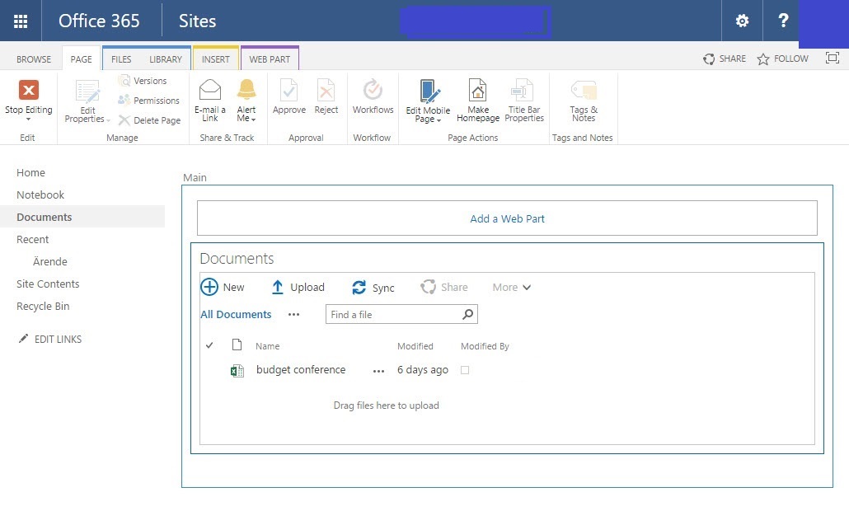The height and width of the screenshot is (511, 849).
Task: Click the Make Homepage icon
Action: [477, 91]
